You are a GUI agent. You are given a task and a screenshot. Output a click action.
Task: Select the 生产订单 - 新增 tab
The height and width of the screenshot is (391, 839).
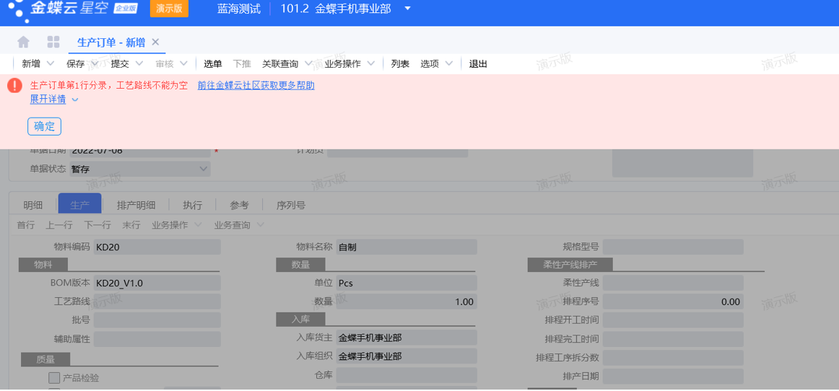tap(111, 43)
